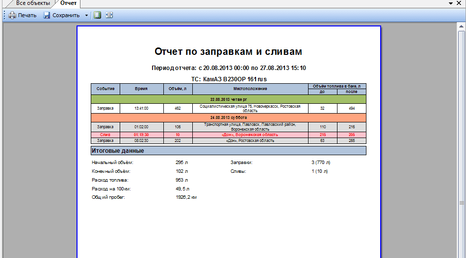Select the green single-page view icon
This screenshot has width=466, height=258.
97,15
